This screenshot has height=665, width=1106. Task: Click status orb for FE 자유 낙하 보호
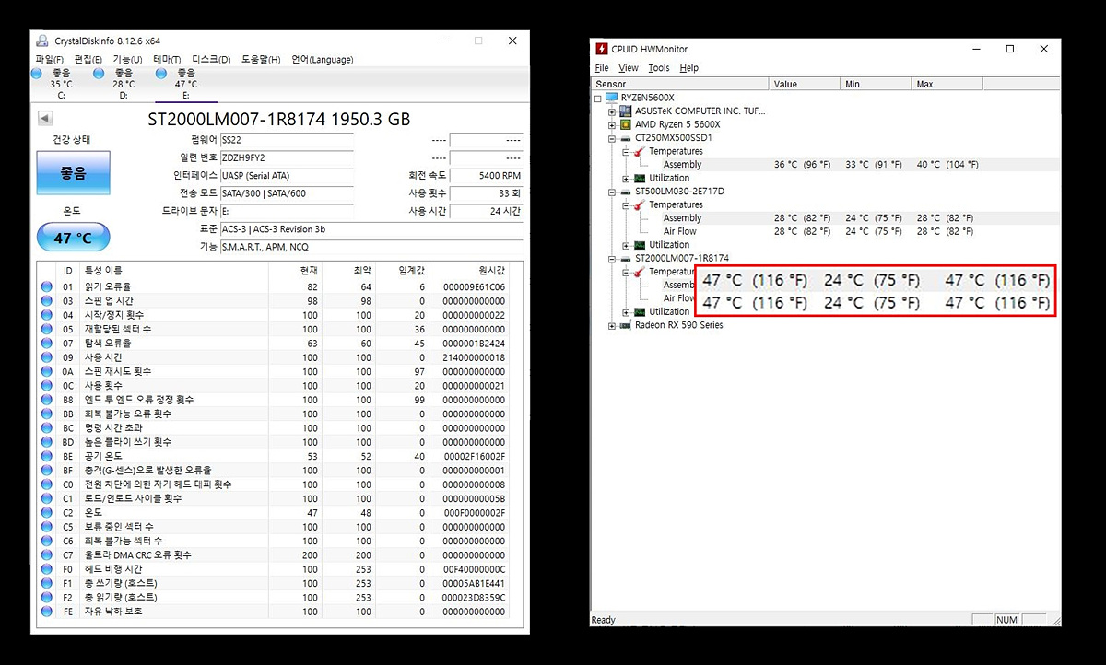(x=46, y=611)
